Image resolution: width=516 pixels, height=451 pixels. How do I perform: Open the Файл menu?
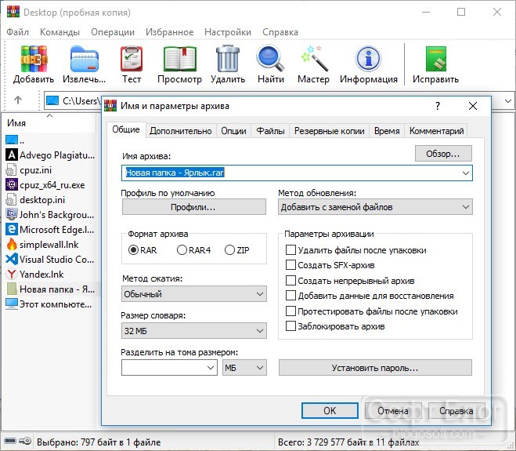[17, 32]
